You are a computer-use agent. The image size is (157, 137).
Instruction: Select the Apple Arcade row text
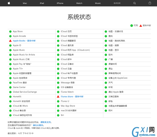pos(19,36)
